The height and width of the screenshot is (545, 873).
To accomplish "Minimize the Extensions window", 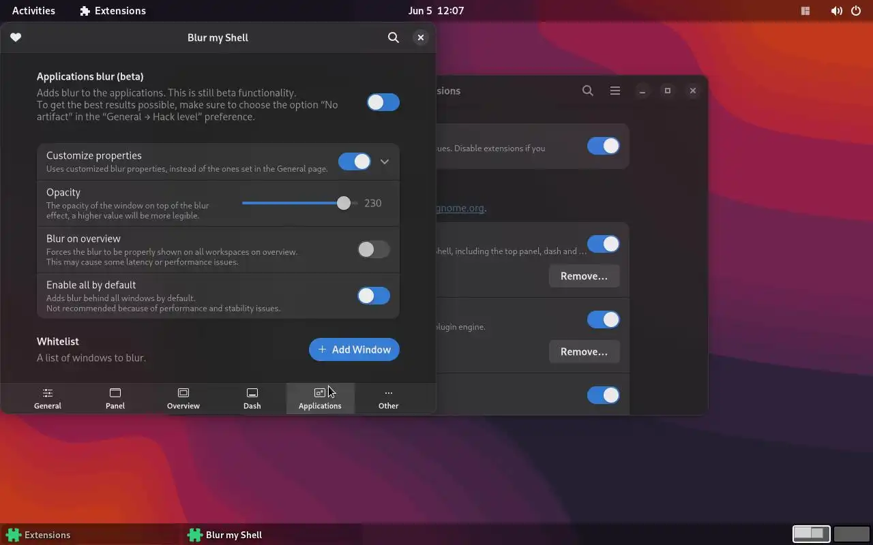I will [642, 91].
